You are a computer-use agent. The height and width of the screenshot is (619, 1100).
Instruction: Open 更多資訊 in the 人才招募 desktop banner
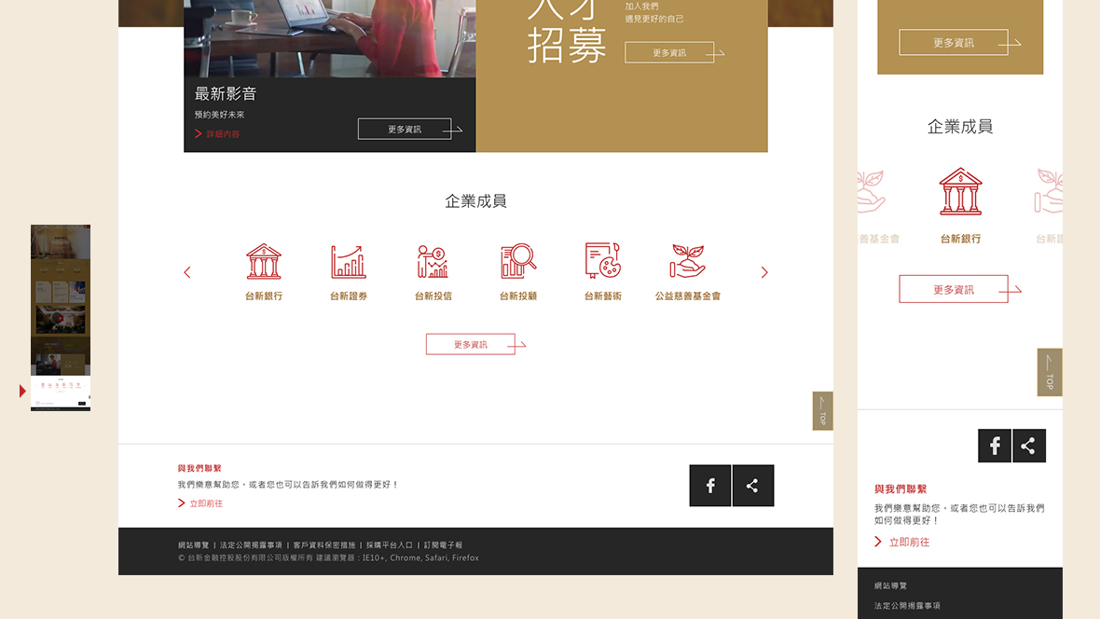(x=669, y=53)
